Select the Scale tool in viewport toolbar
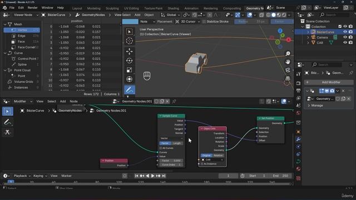Viewport: 356px width, 200px height. pos(130,70)
